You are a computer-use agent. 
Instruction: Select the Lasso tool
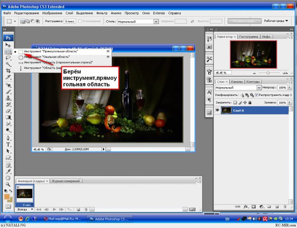point(8,58)
